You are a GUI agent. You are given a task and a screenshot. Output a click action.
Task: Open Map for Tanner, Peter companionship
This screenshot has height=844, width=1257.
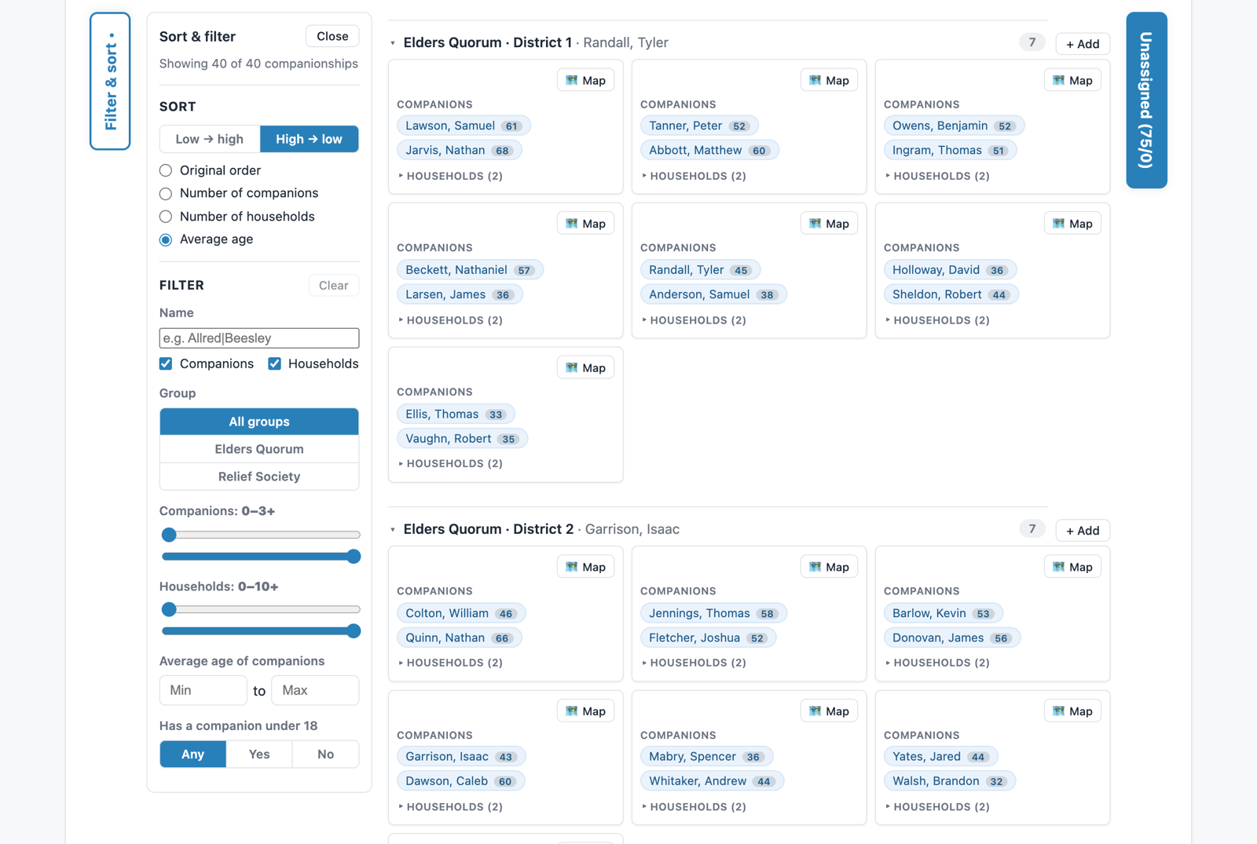(829, 80)
